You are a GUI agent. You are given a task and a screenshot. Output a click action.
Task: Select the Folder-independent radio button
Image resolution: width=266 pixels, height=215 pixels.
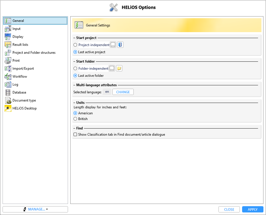pos(75,68)
